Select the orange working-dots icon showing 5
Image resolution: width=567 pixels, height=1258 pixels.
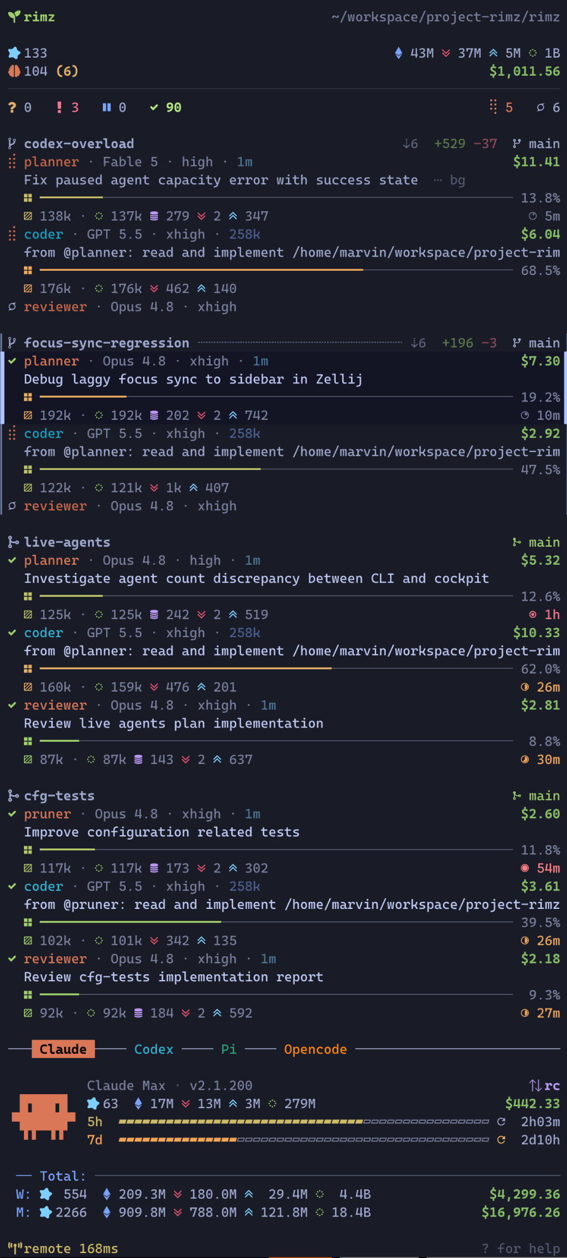pyautogui.click(x=493, y=107)
